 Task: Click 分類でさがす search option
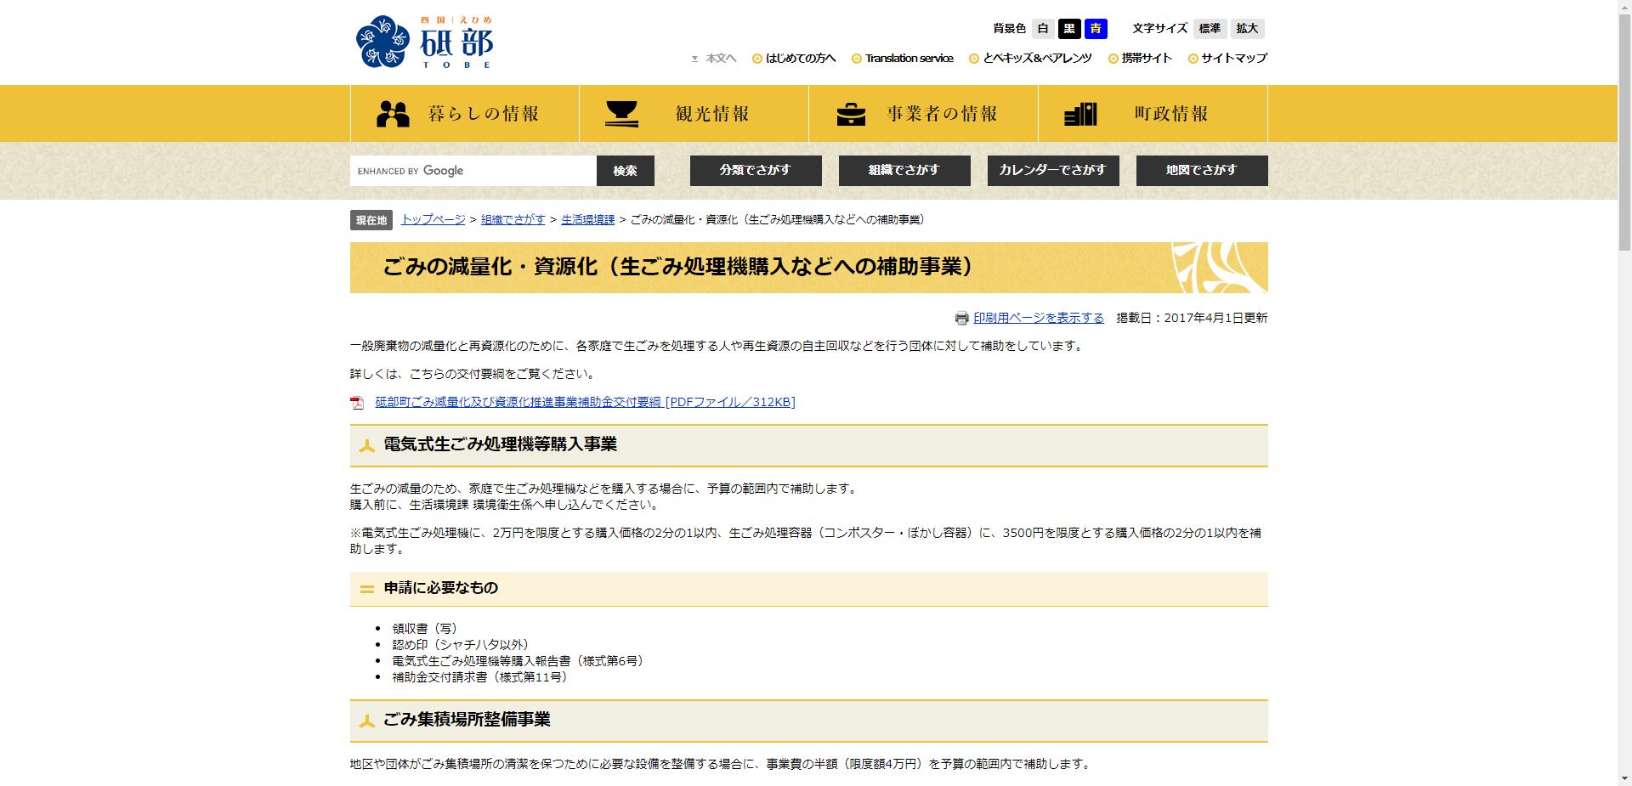755,170
